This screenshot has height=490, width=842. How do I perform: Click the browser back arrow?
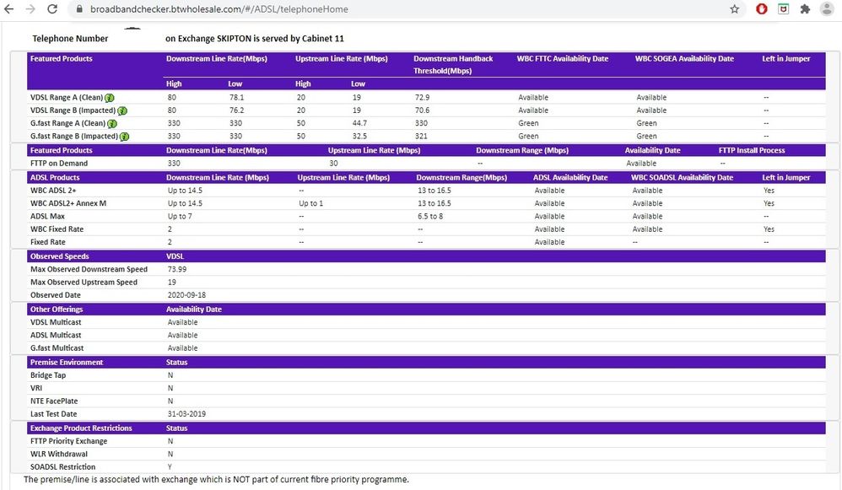click(x=10, y=9)
